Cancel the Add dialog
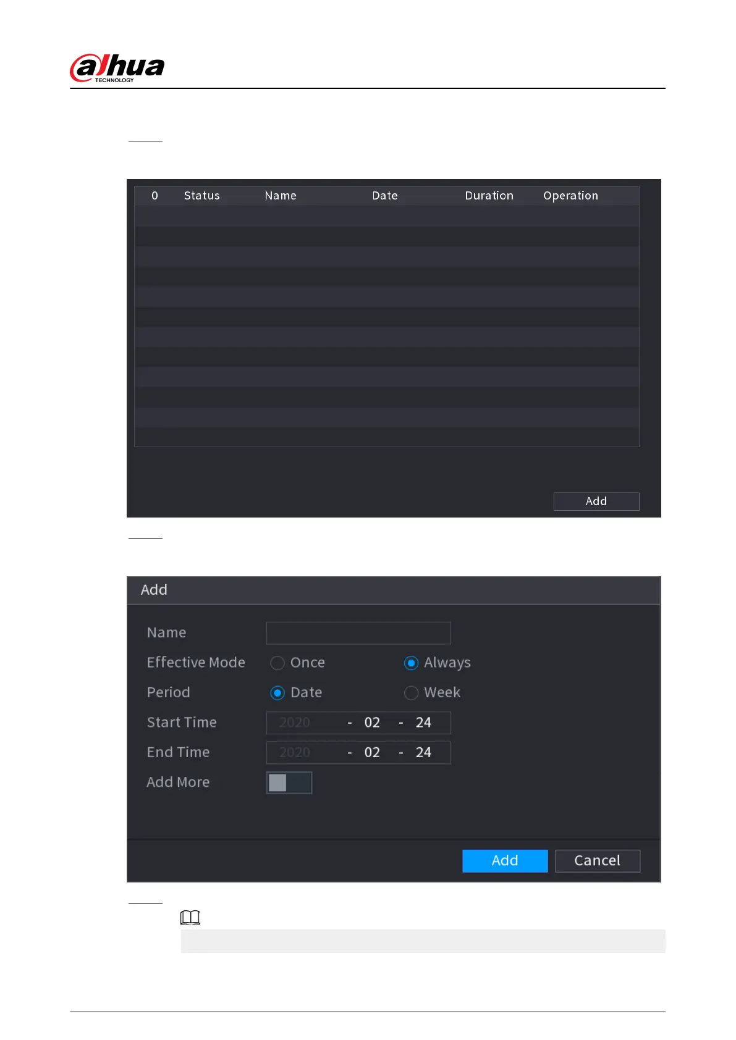Screen dimensions: 736x1040 (x=598, y=860)
